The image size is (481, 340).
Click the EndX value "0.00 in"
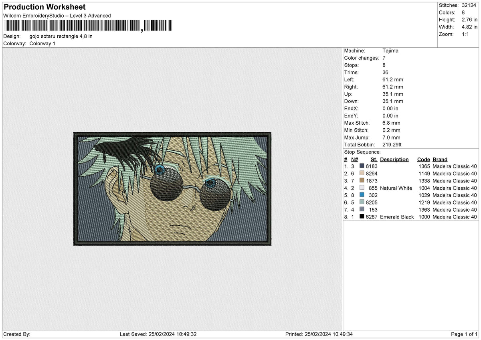tap(391, 109)
